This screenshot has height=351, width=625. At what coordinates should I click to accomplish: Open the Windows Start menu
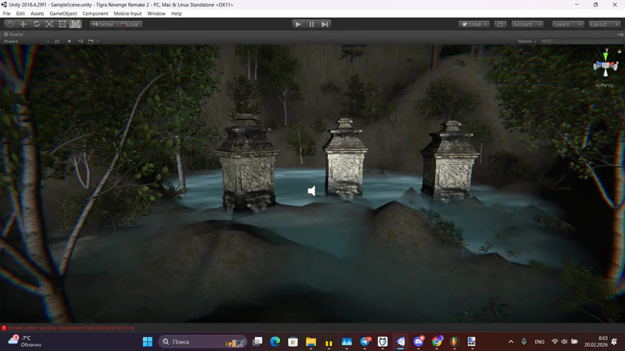(147, 342)
